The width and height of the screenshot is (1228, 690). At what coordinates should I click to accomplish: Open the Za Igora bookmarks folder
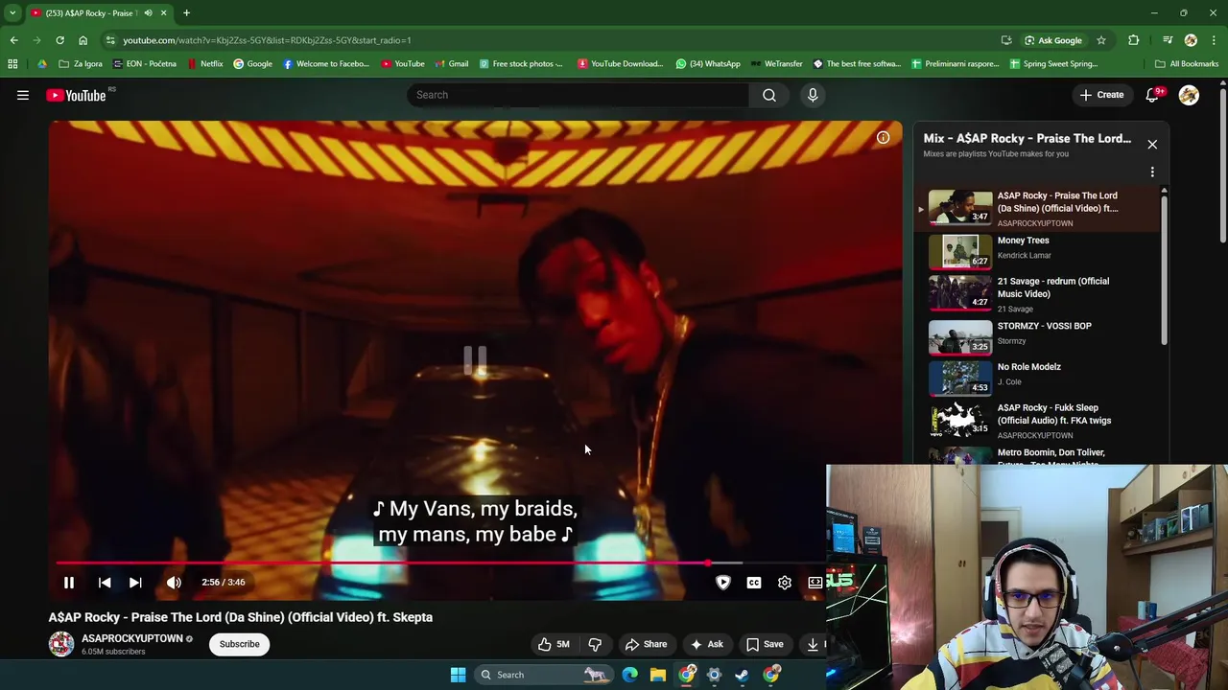[x=80, y=64]
